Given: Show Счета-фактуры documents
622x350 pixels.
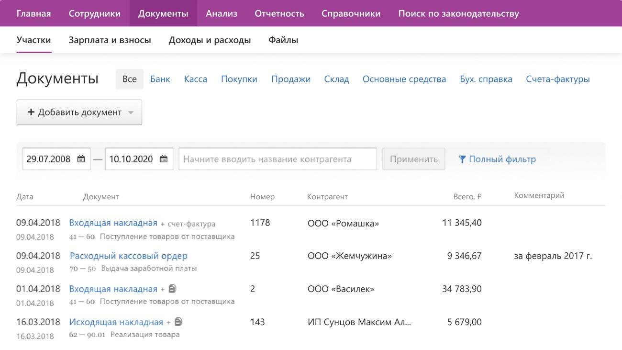Looking at the screenshot, I should (557, 79).
